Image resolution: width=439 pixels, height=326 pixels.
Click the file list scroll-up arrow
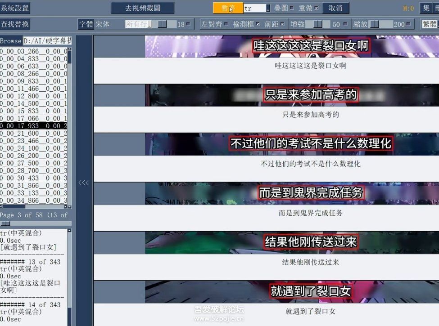point(69,49)
